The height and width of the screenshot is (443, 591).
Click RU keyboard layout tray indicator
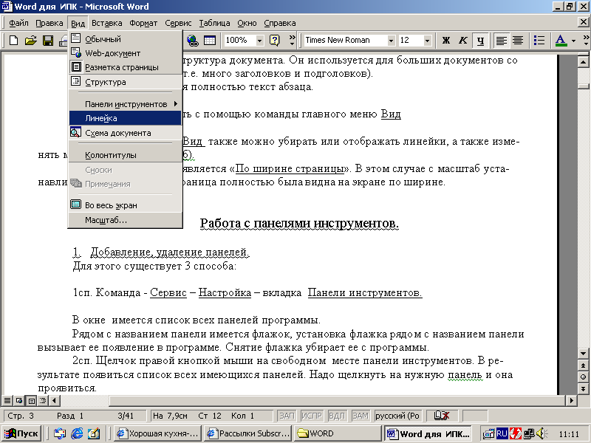pyautogui.click(x=502, y=433)
